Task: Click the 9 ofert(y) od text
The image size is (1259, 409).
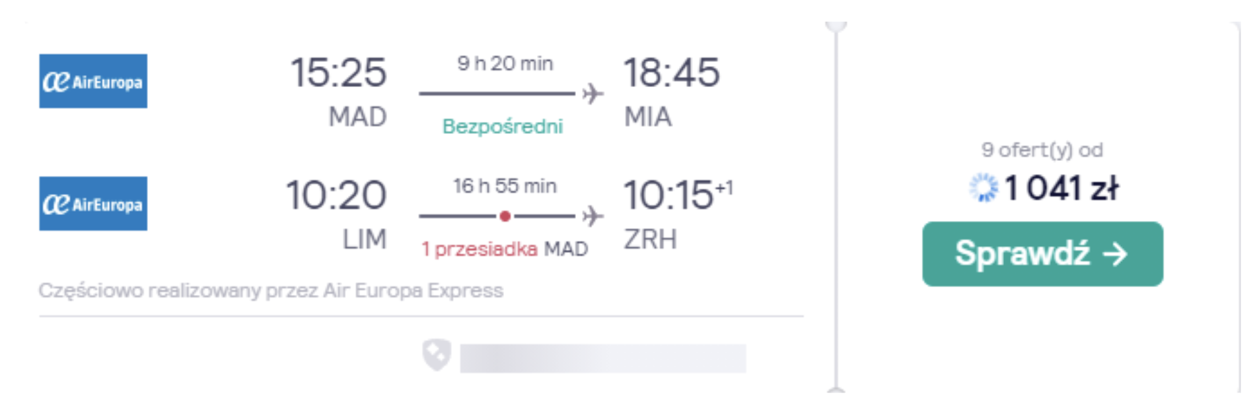Action: tap(1042, 150)
